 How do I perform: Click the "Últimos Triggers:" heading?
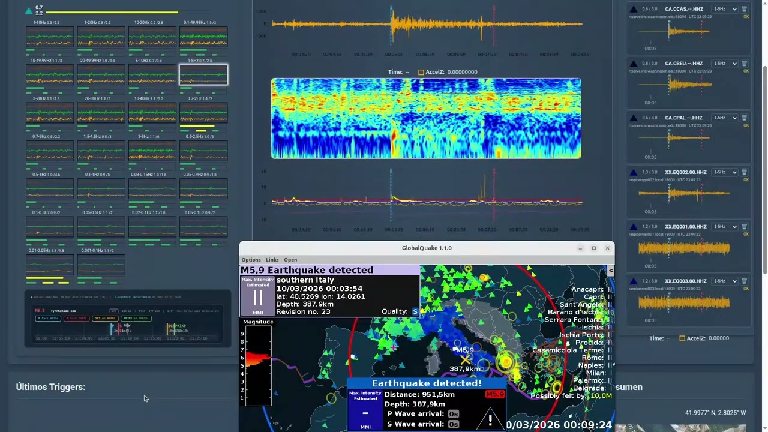[50, 387]
